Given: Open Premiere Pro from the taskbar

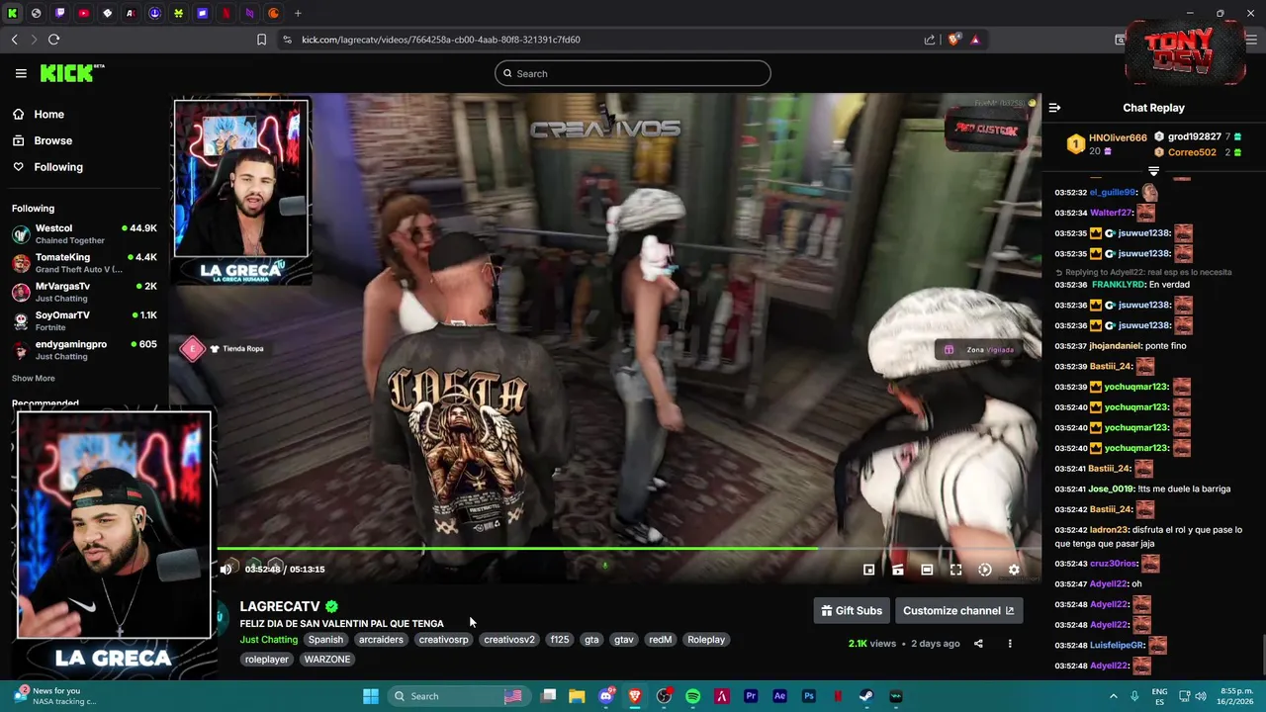Looking at the screenshot, I should tap(751, 696).
